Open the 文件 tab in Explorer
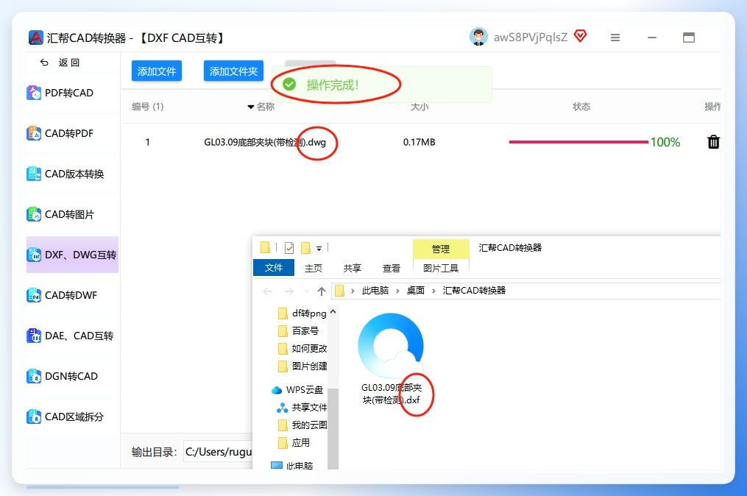 coord(274,268)
